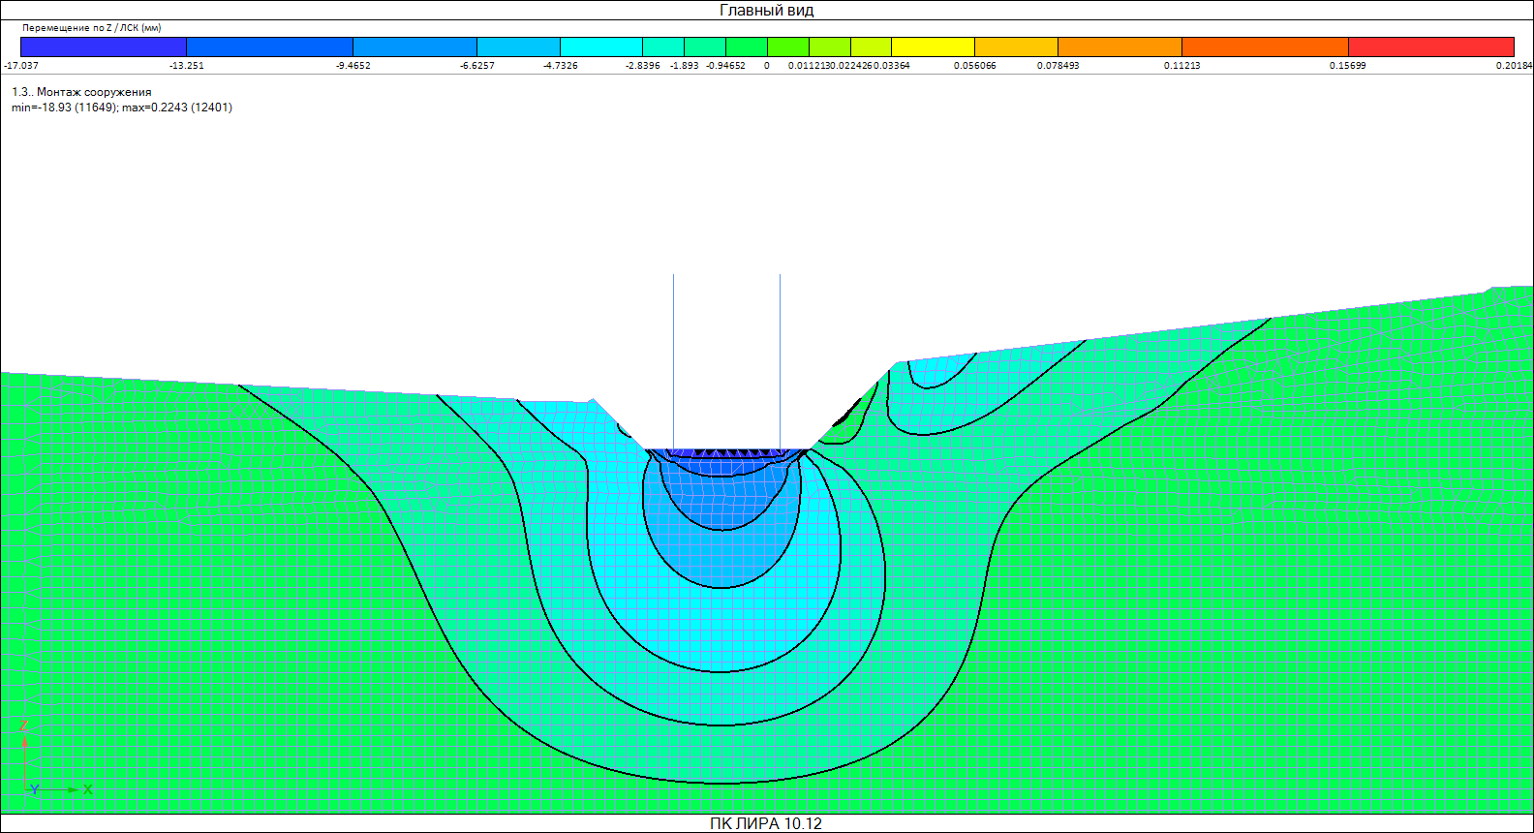This screenshot has height=833, width=1534.
Task: Click the 'ПК ЛИРА 10.12' footer label
Action: click(x=766, y=823)
